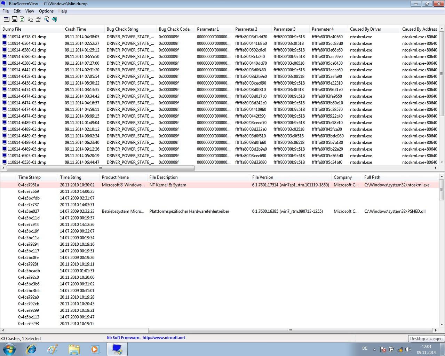
Task: Sort by the Bug Check Code column header
Action: tap(176, 29)
